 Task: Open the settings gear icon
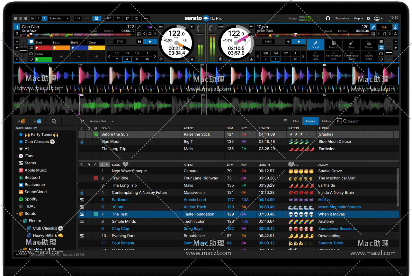tap(368, 19)
